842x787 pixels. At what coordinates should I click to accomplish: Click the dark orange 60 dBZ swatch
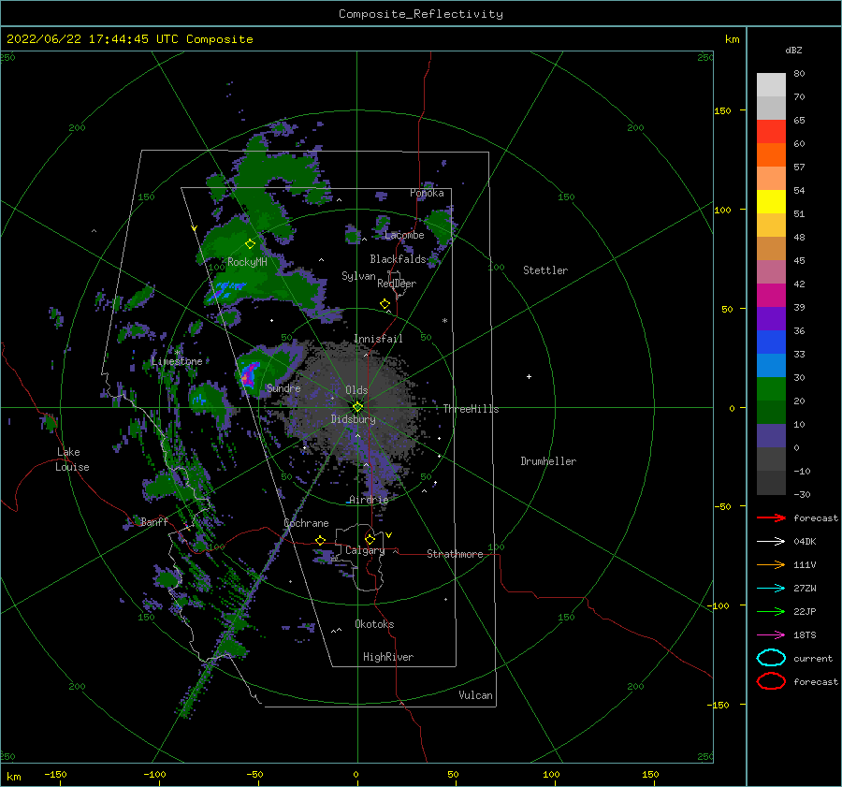771,155
